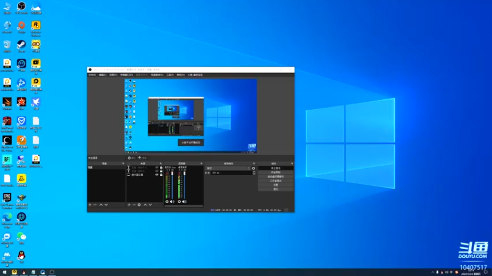Toggle lock on Display Capture source
Screen dimensions: 492x276
point(161,175)
